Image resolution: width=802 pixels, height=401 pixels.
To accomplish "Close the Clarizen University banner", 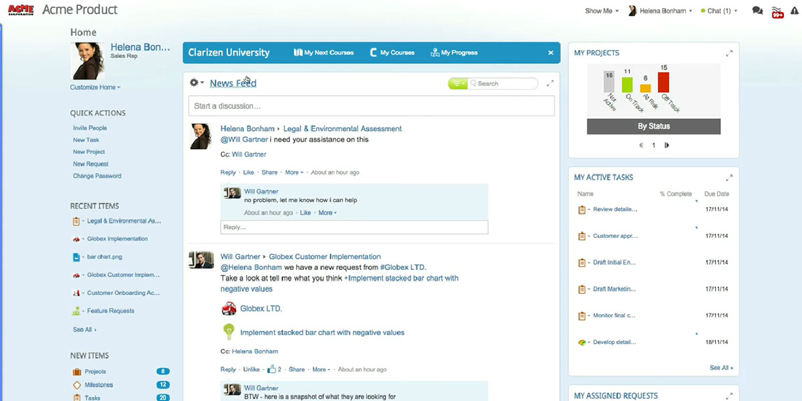I will pyautogui.click(x=551, y=53).
